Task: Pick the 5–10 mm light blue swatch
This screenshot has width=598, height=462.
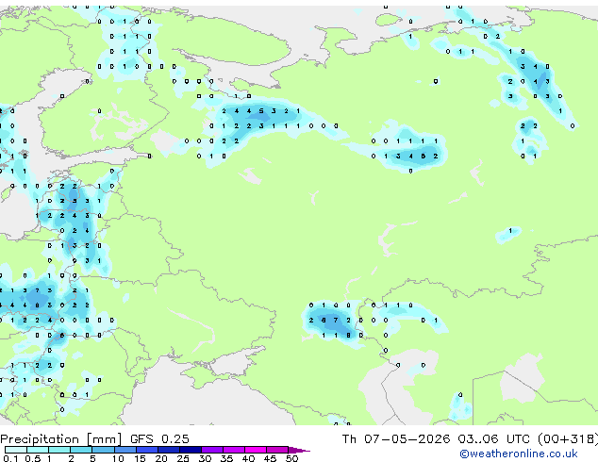Action: click(103, 450)
